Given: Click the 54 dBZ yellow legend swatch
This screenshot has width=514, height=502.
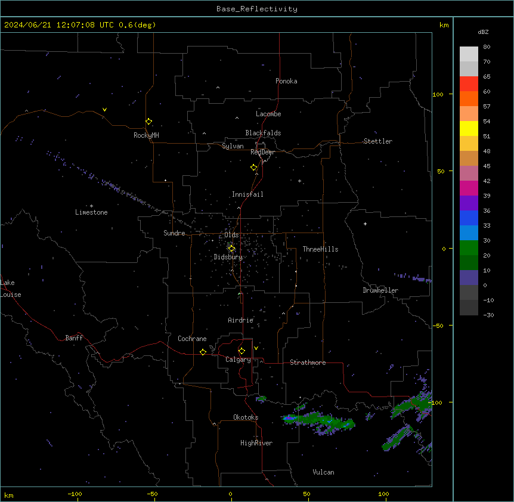Looking at the screenshot, I should click(469, 128).
